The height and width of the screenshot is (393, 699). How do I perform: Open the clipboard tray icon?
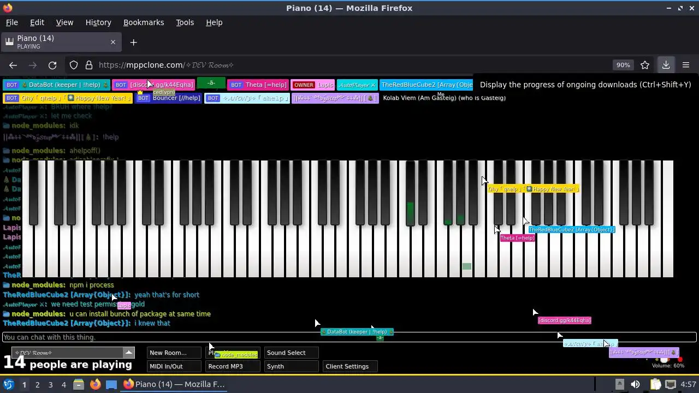[655, 384]
